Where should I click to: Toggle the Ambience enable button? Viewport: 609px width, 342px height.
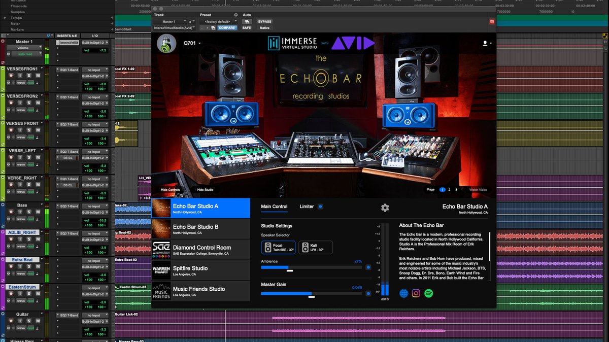[x=368, y=267]
